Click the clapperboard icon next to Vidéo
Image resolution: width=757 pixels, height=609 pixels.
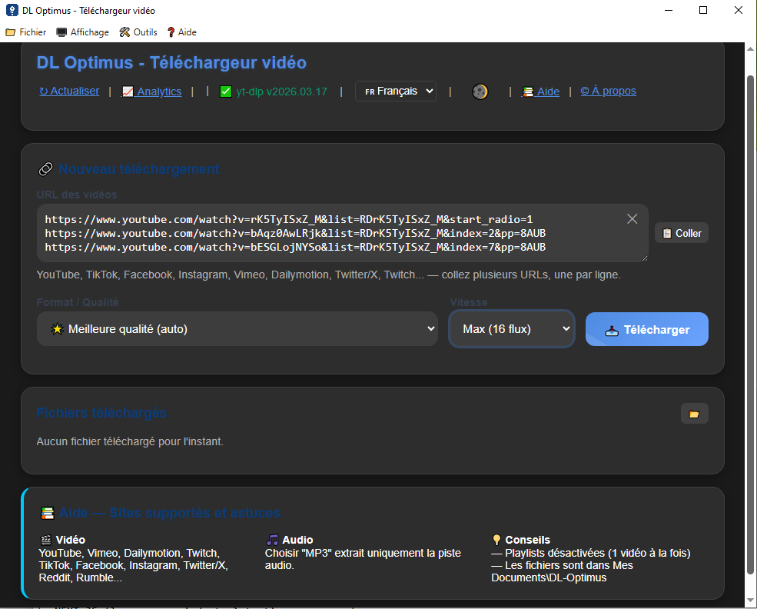[x=46, y=540]
